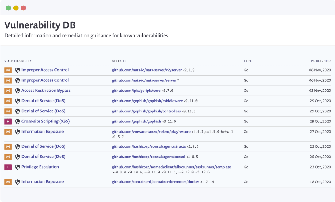Open Information Exposure for containerd/remotes/docker
This screenshot has width=335, height=202.
(x=43, y=181)
